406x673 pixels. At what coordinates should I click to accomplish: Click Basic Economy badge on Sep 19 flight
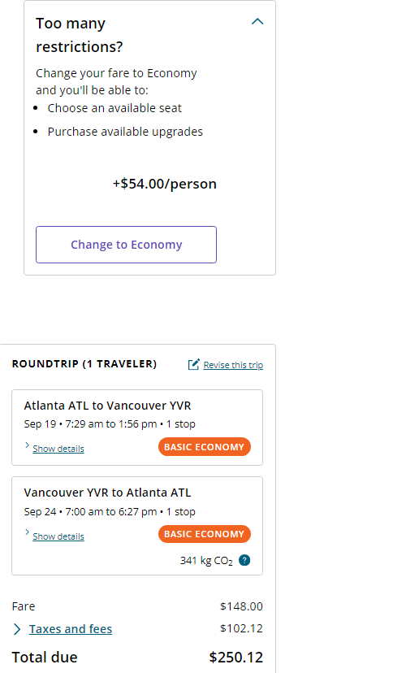205,447
